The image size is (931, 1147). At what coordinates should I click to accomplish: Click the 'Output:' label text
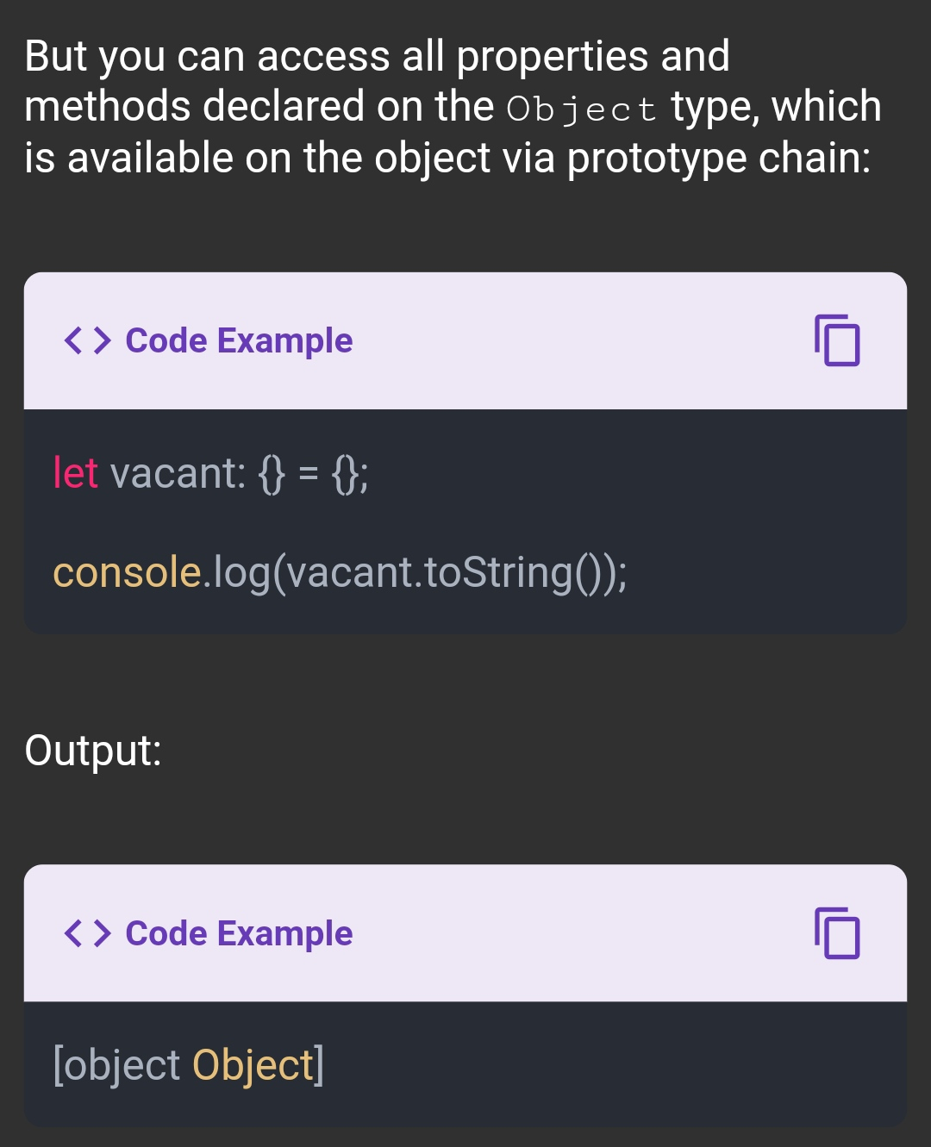point(93,750)
